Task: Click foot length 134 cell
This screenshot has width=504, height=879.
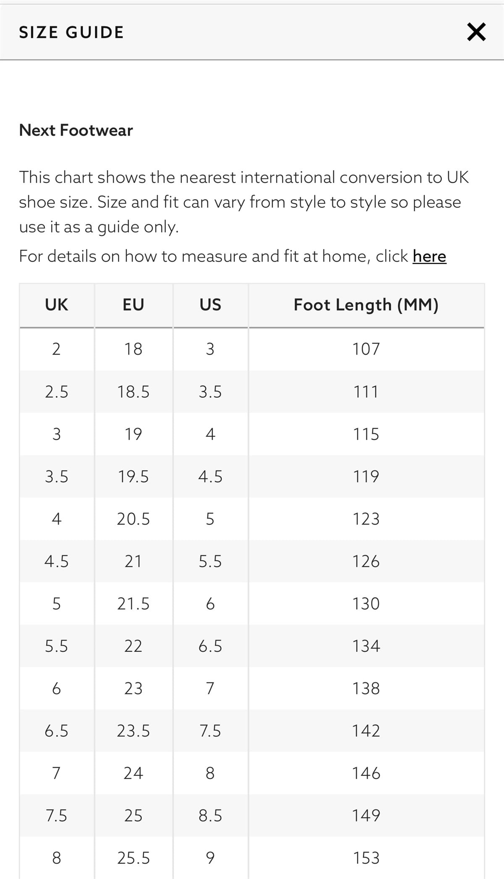Action: coord(366,646)
